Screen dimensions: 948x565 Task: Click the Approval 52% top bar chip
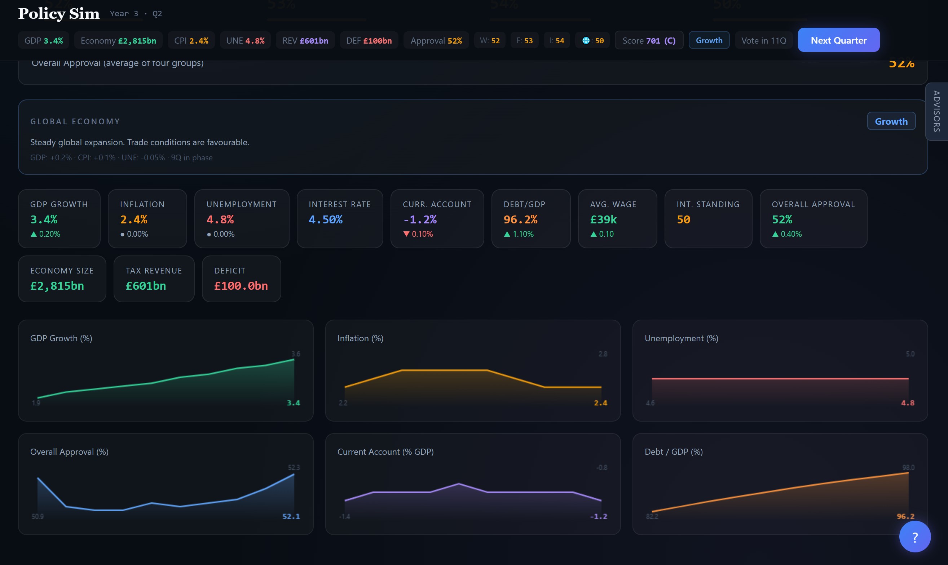[x=436, y=40]
